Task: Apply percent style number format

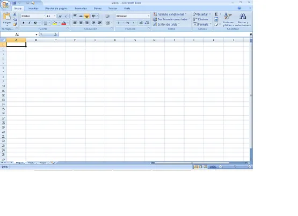Action: 128,23
